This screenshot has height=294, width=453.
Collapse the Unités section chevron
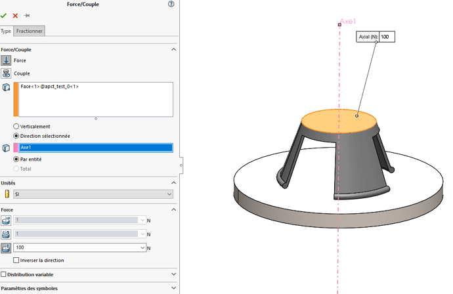pos(173,183)
